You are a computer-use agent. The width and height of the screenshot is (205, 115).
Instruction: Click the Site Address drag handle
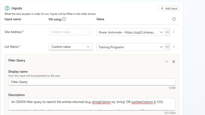click(x=174, y=32)
